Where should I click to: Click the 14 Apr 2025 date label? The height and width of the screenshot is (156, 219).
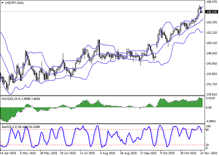coord(8,153)
